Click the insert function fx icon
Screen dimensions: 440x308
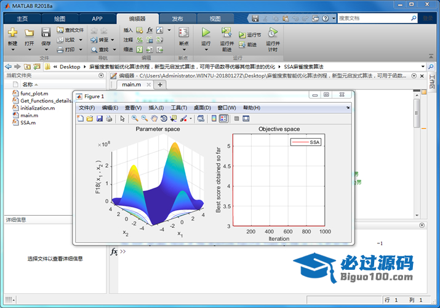click(x=150, y=30)
